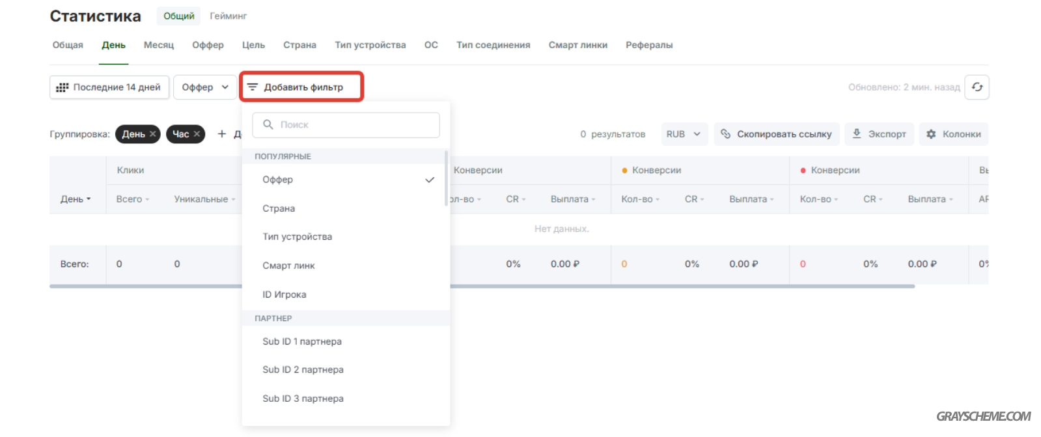Remove the Час grouping chip

[197, 134]
